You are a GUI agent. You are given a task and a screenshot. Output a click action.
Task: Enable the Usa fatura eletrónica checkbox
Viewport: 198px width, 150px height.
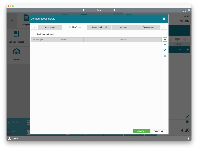34,34
